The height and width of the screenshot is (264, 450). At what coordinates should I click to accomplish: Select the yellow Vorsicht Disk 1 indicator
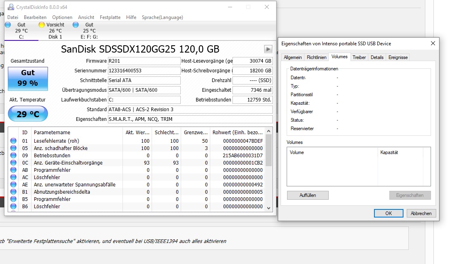click(55, 31)
